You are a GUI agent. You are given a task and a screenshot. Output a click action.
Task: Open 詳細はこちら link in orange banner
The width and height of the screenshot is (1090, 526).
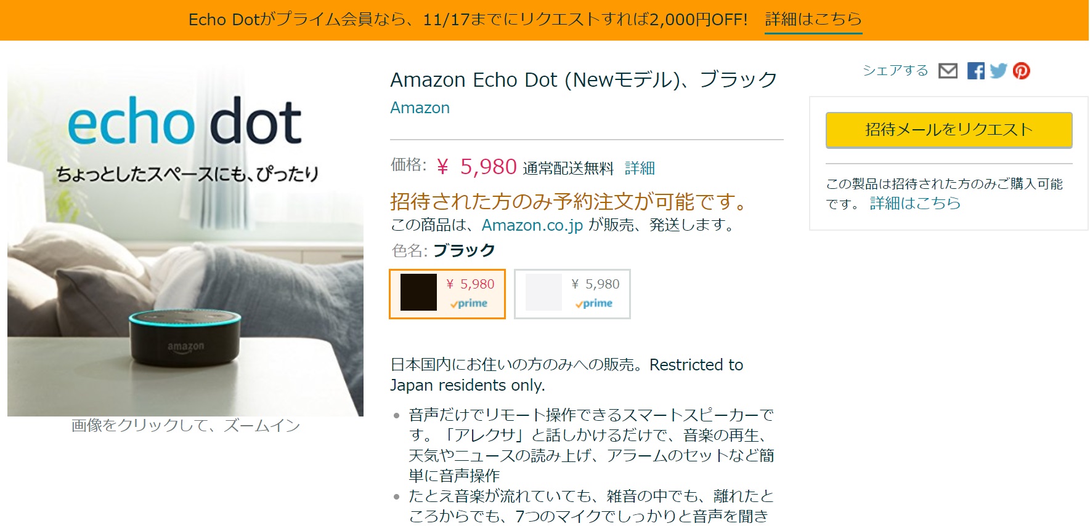[813, 20]
